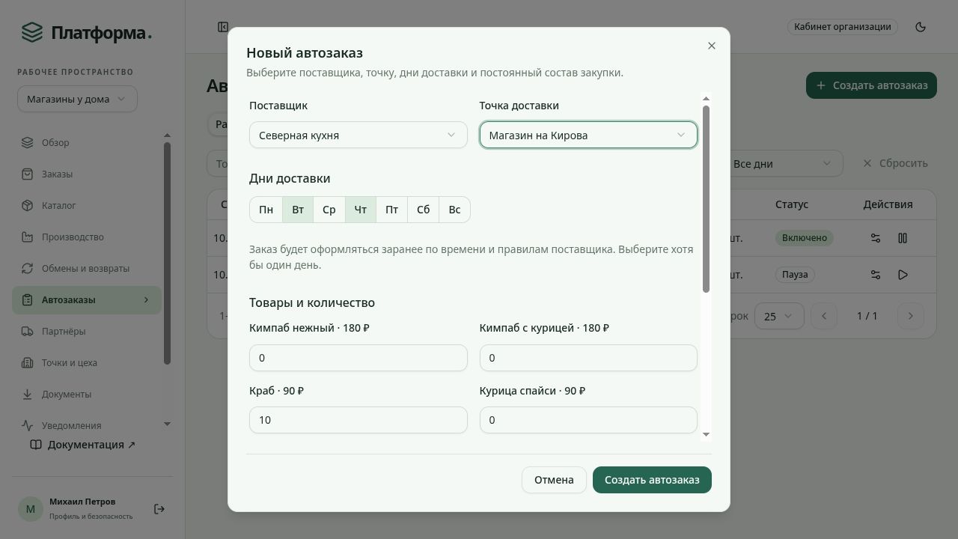
Task: Pause the enabled auto-order icon
Action: (903, 238)
